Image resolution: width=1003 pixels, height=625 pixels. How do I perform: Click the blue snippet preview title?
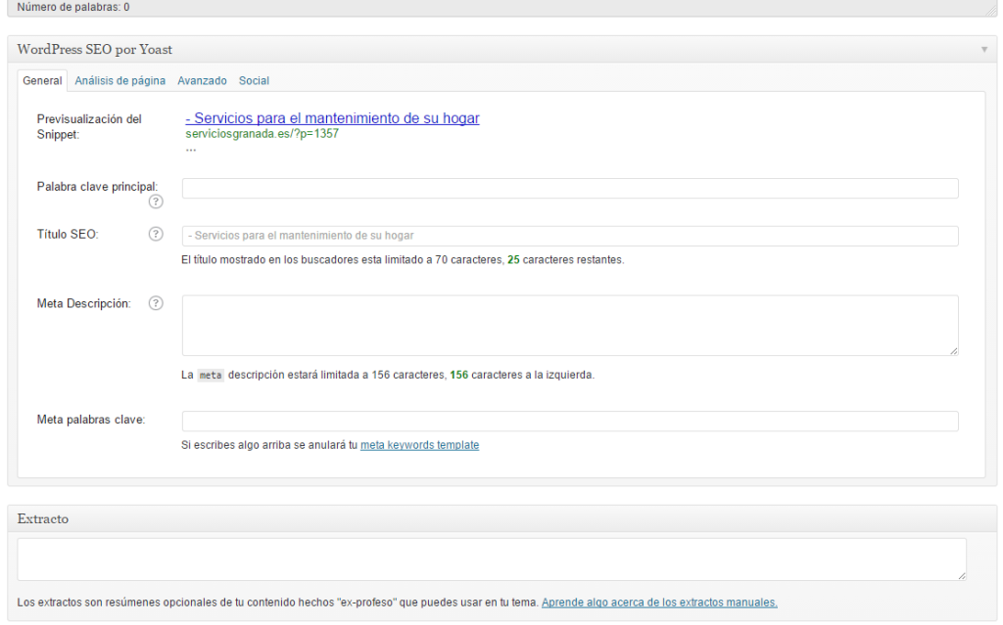coord(332,118)
